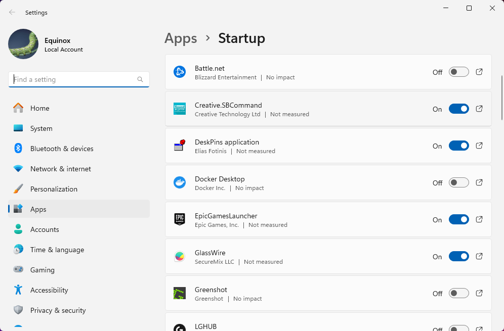Click the Battle.net app icon
This screenshot has width=504, height=331.
(x=180, y=72)
